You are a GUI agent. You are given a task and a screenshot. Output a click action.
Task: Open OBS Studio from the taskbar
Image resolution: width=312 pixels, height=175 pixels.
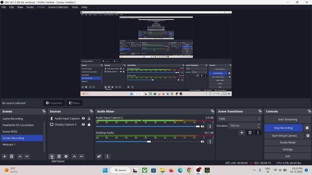(x=198, y=170)
